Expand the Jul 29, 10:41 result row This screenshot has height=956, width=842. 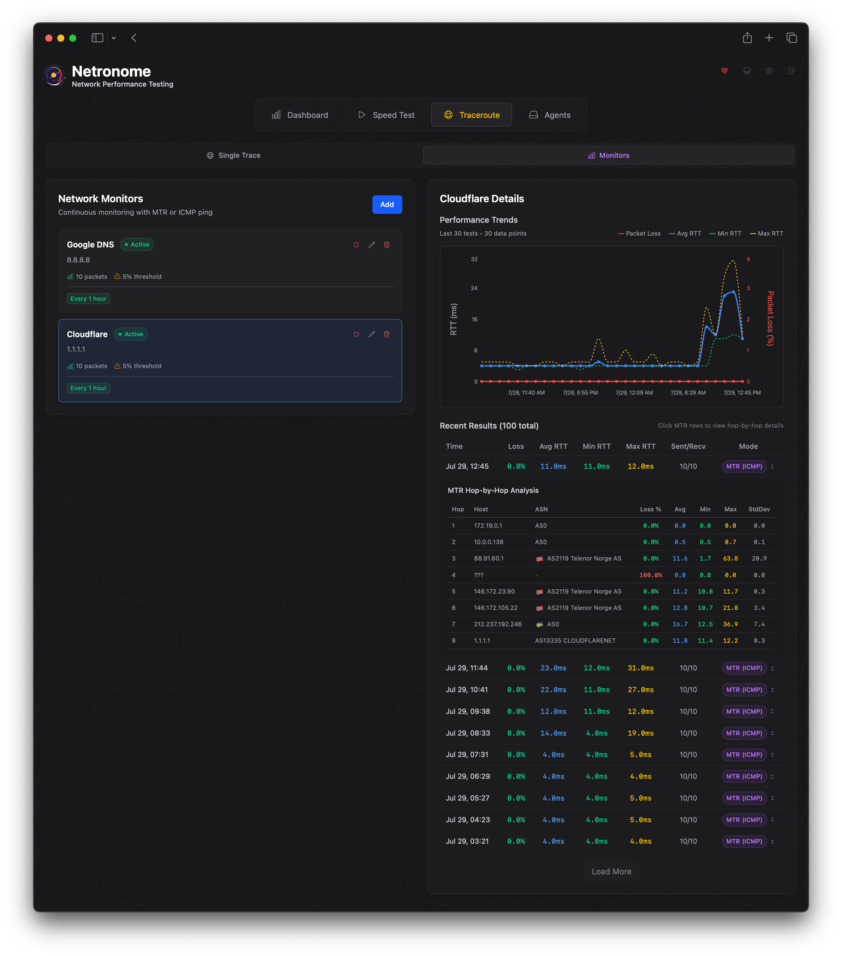pyautogui.click(x=611, y=690)
